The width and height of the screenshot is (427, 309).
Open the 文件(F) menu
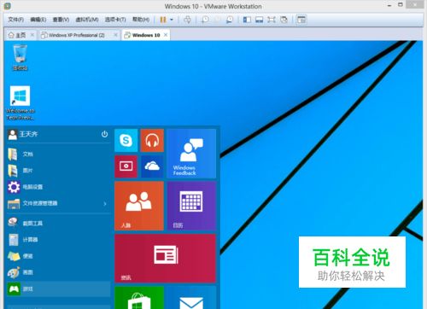click(x=15, y=20)
